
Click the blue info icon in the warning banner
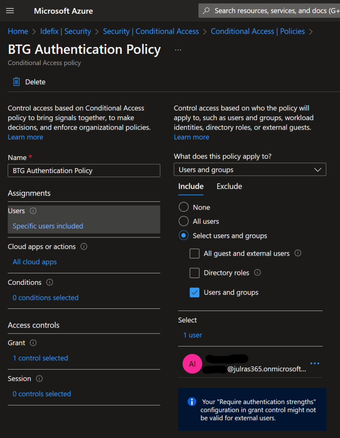(x=192, y=402)
